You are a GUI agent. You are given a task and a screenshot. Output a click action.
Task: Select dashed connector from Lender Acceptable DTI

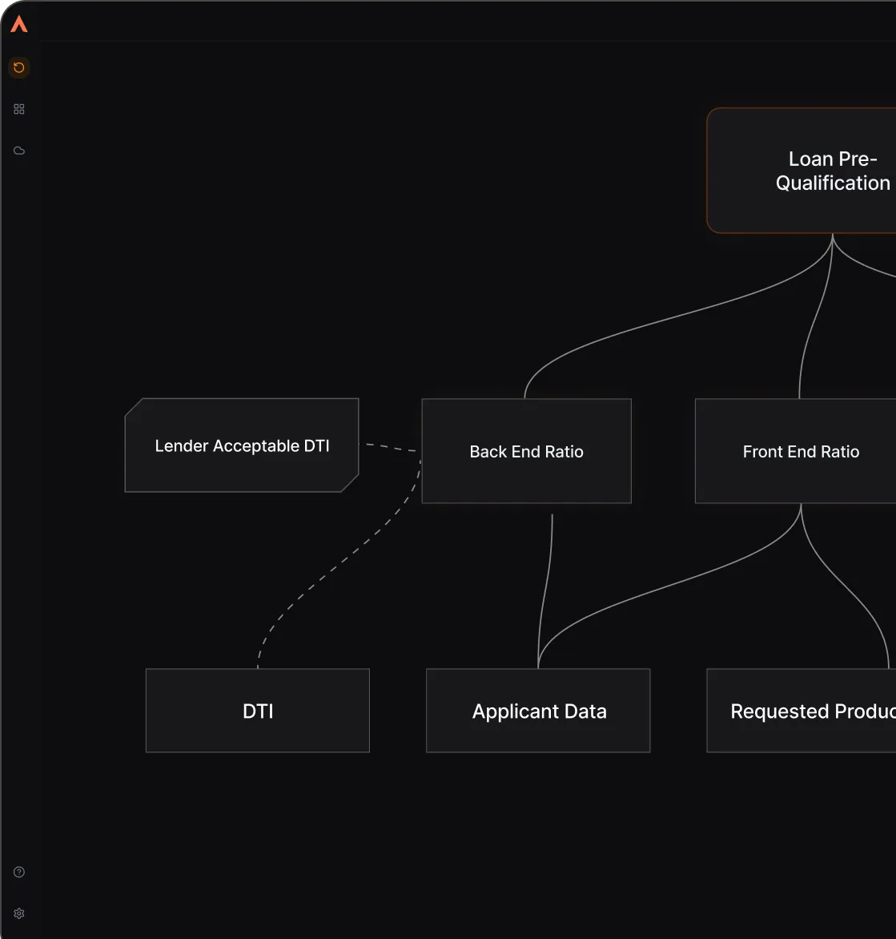391,447
